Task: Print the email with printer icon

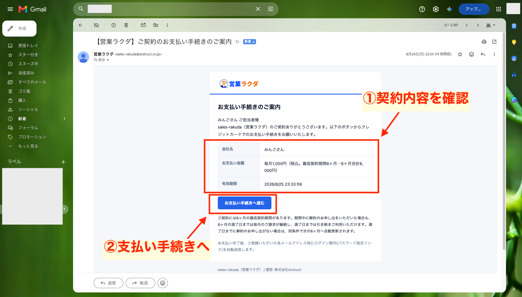Action: pyautogui.click(x=484, y=42)
